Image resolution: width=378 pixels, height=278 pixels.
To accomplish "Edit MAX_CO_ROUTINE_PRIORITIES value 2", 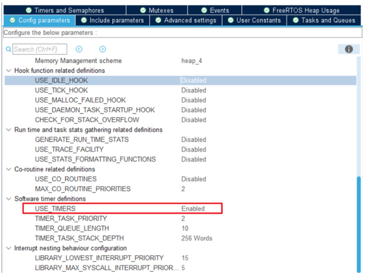I will (x=183, y=189).
